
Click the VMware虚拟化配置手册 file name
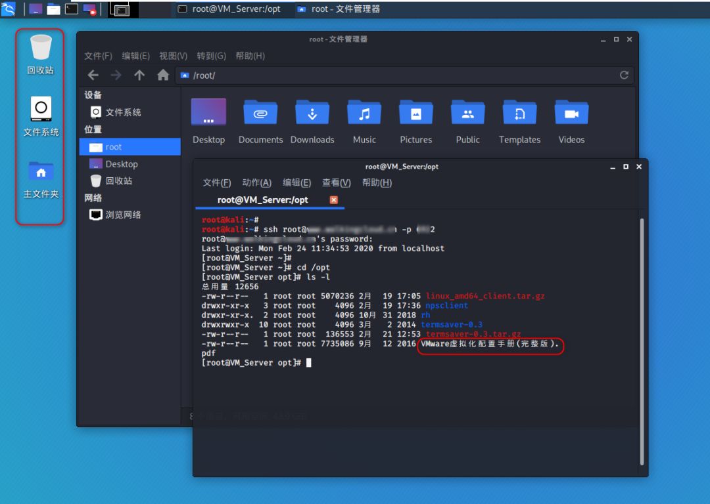(490, 344)
